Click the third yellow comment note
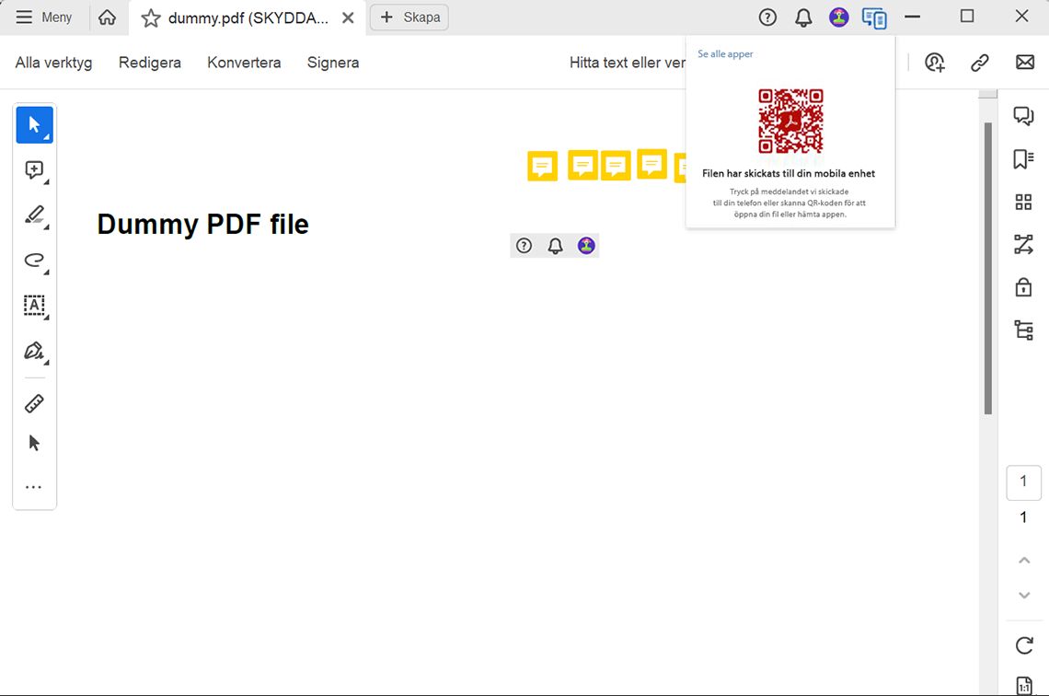Image resolution: width=1049 pixels, height=696 pixels. tap(616, 166)
